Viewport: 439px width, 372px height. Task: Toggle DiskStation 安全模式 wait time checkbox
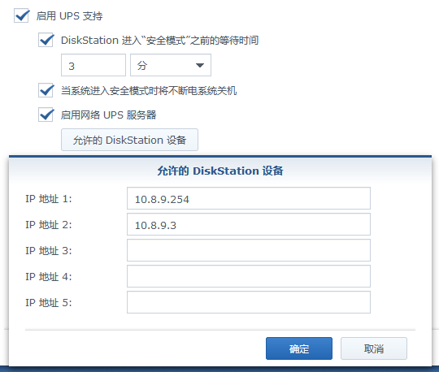tap(46, 40)
